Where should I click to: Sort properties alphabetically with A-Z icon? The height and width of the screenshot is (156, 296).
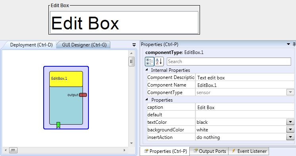coord(159,62)
